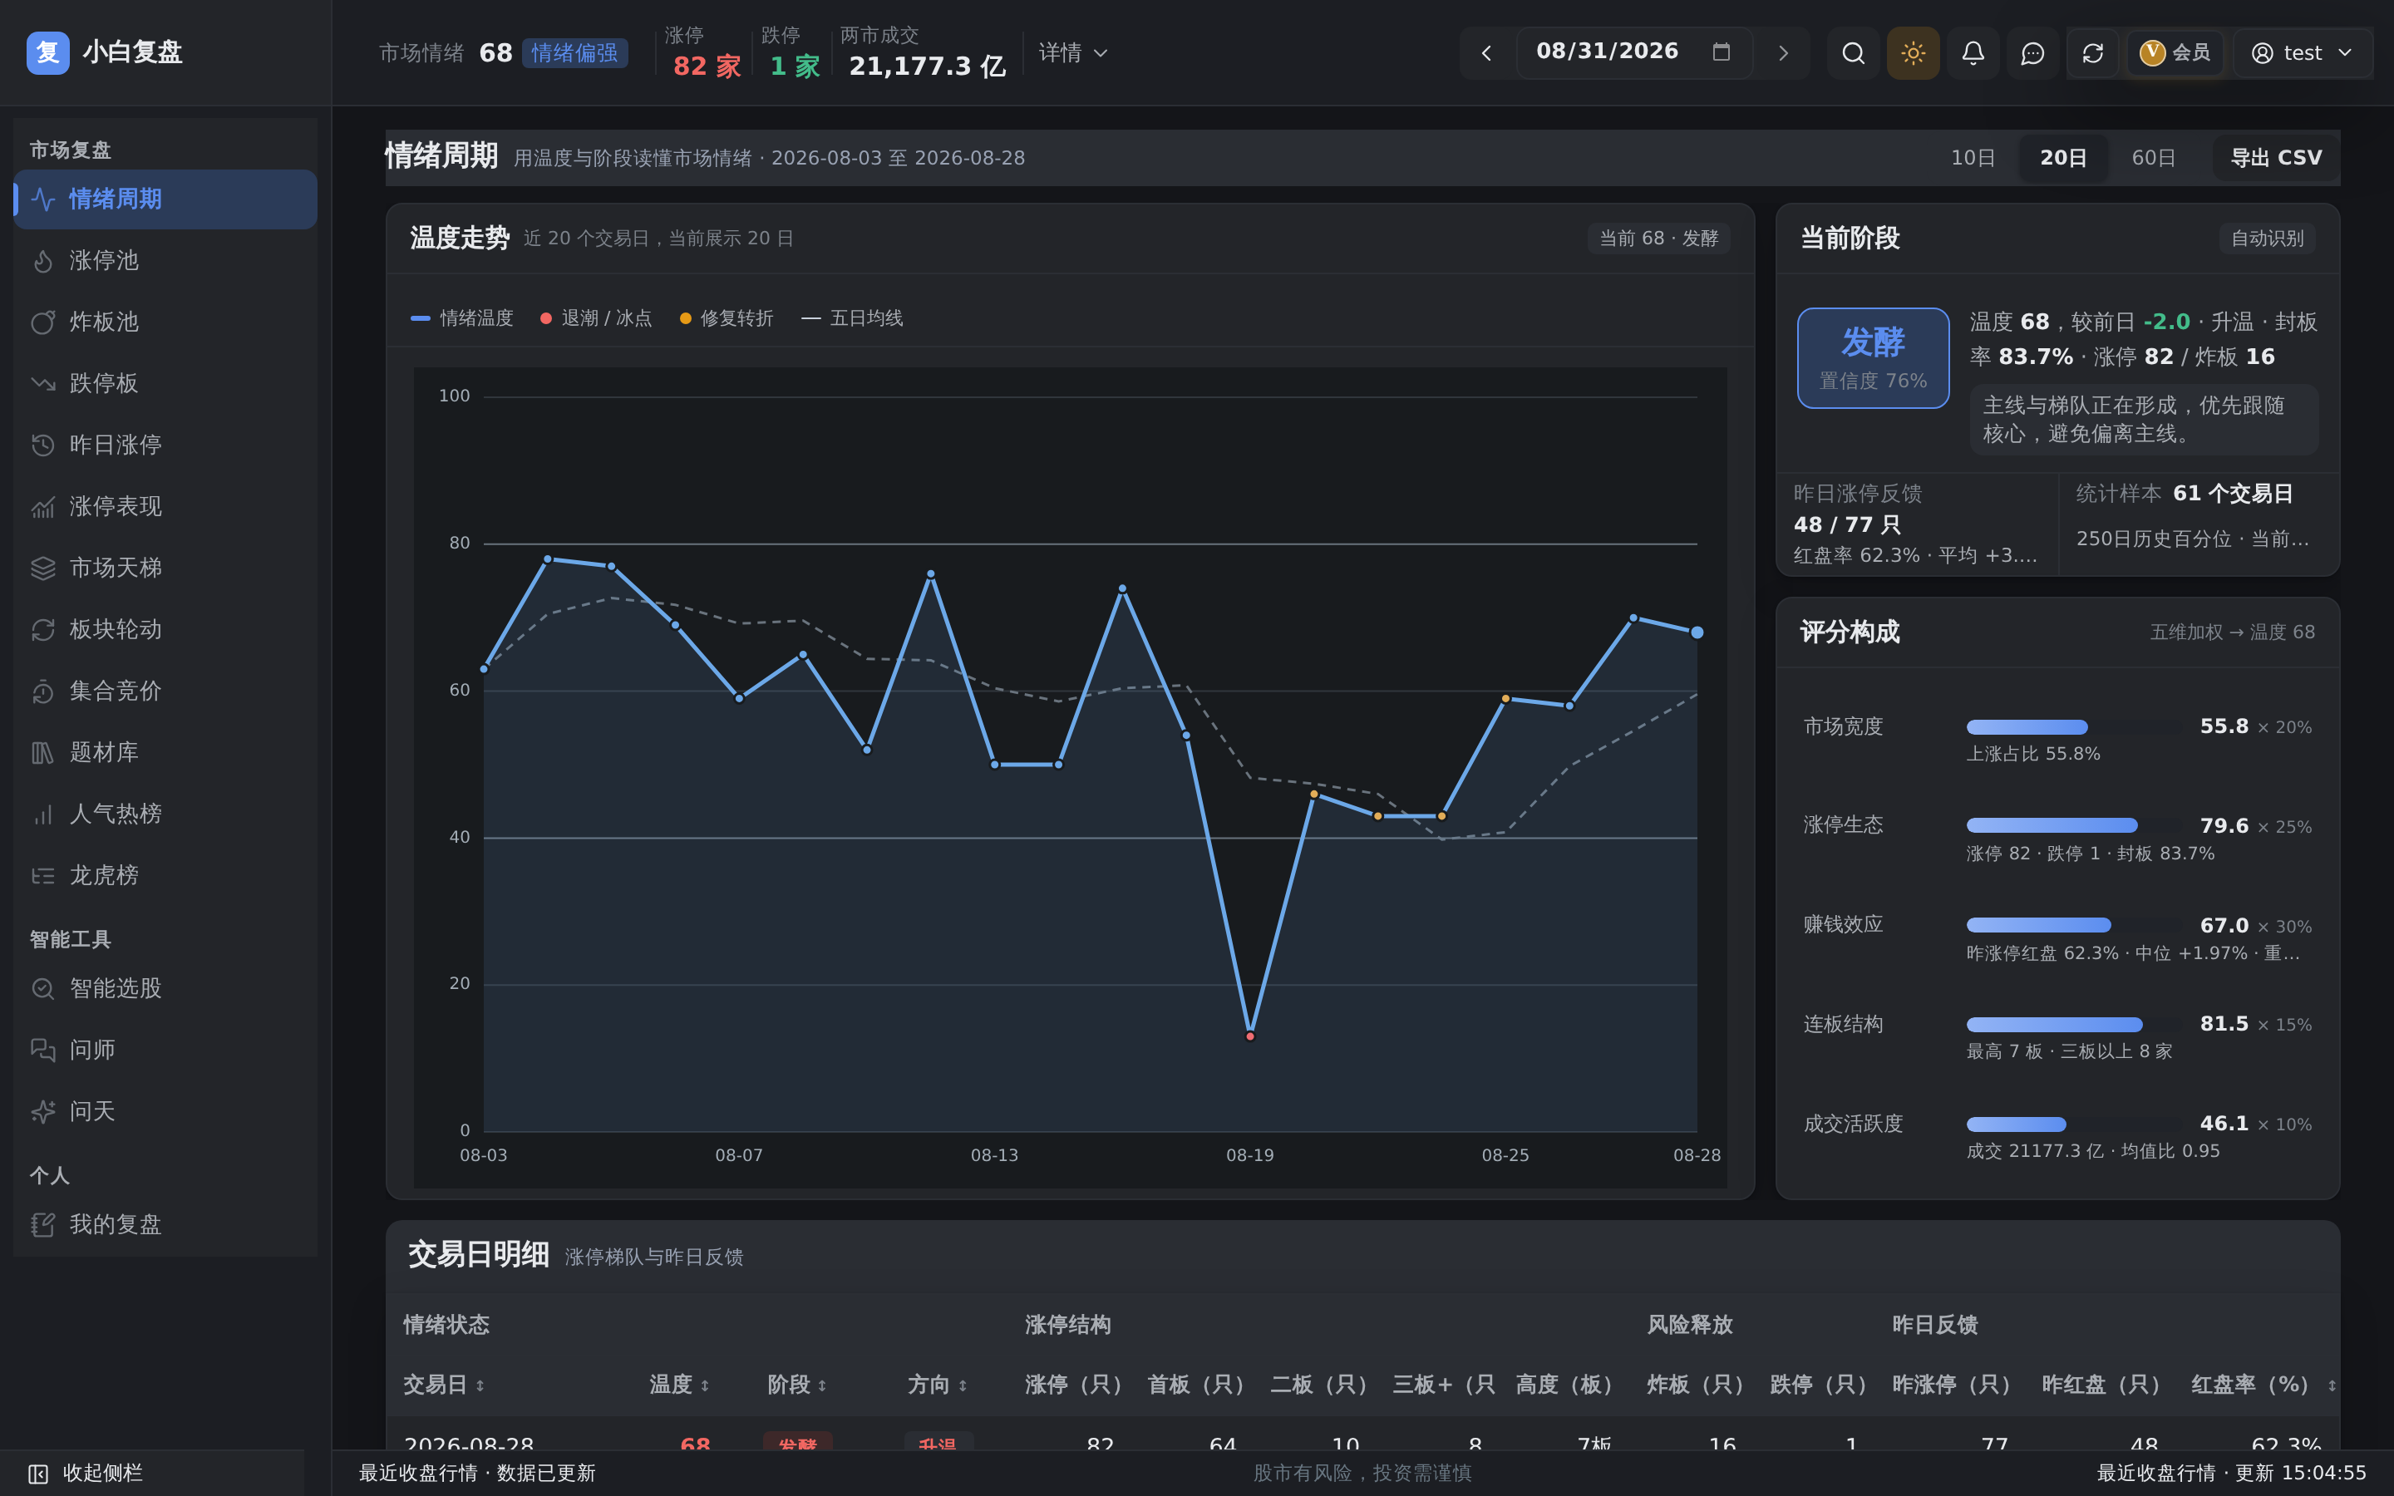Image resolution: width=2394 pixels, height=1496 pixels.
Task: Open 涨停池 flame icon item
Action: click(165, 260)
